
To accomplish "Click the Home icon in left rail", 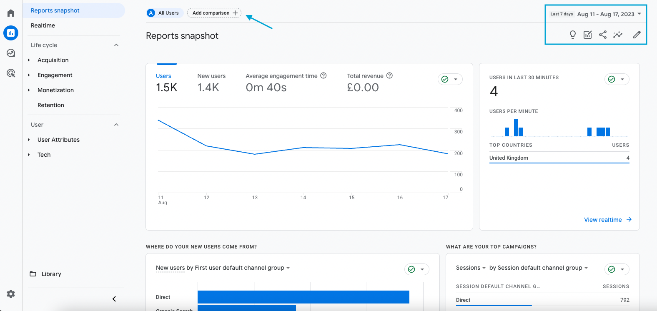I will [11, 13].
